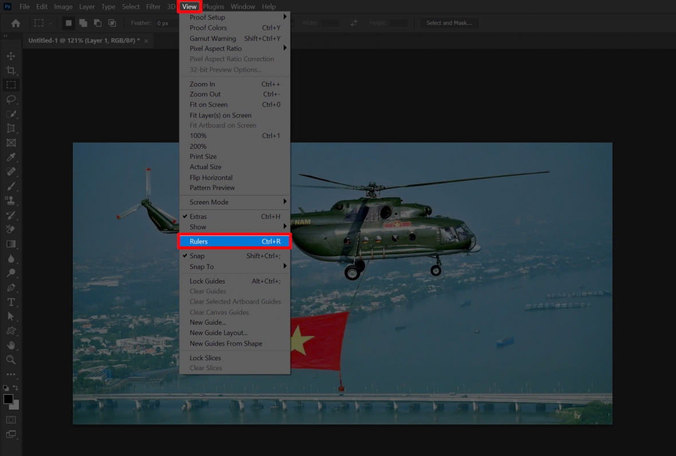
Task: Toggle Gamut Warning menu item
Action: 234,38
